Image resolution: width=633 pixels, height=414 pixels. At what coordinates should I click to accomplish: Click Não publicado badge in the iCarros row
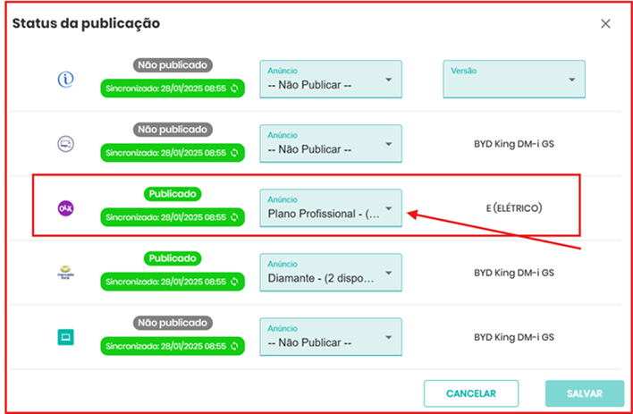pyautogui.click(x=173, y=65)
